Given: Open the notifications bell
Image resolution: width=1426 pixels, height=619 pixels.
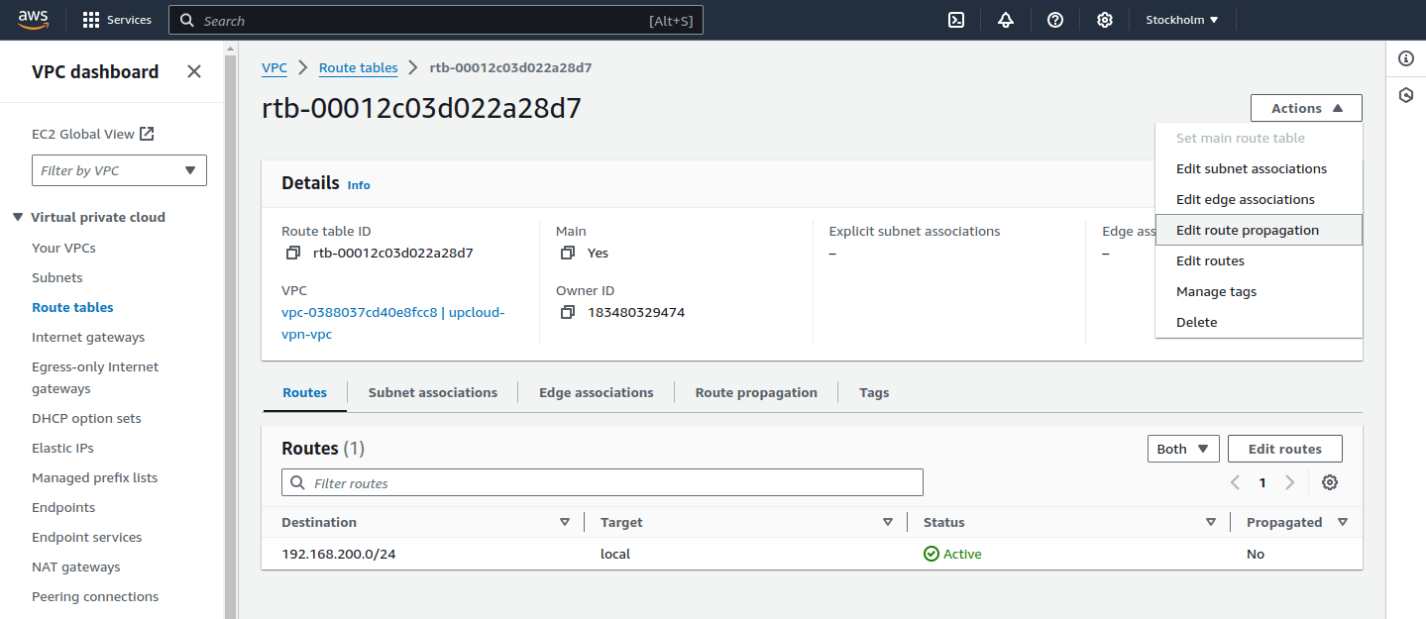Looking at the screenshot, I should coord(1006,20).
